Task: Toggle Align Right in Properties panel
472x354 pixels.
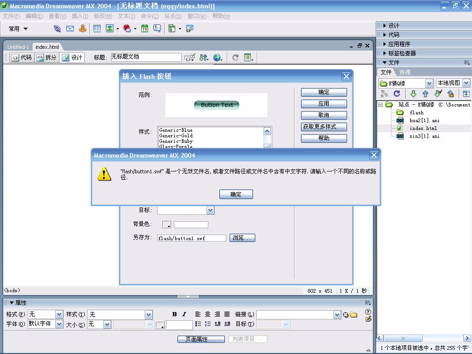Action: pyautogui.click(x=218, y=314)
